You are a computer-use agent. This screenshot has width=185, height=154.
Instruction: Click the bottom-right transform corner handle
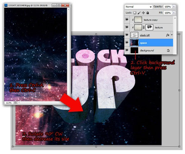tap(179, 147)
